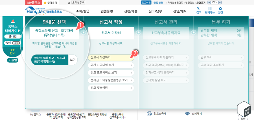Open 신고 챗봇상담
Screen dimensions: 254x120
pos(111,88)
